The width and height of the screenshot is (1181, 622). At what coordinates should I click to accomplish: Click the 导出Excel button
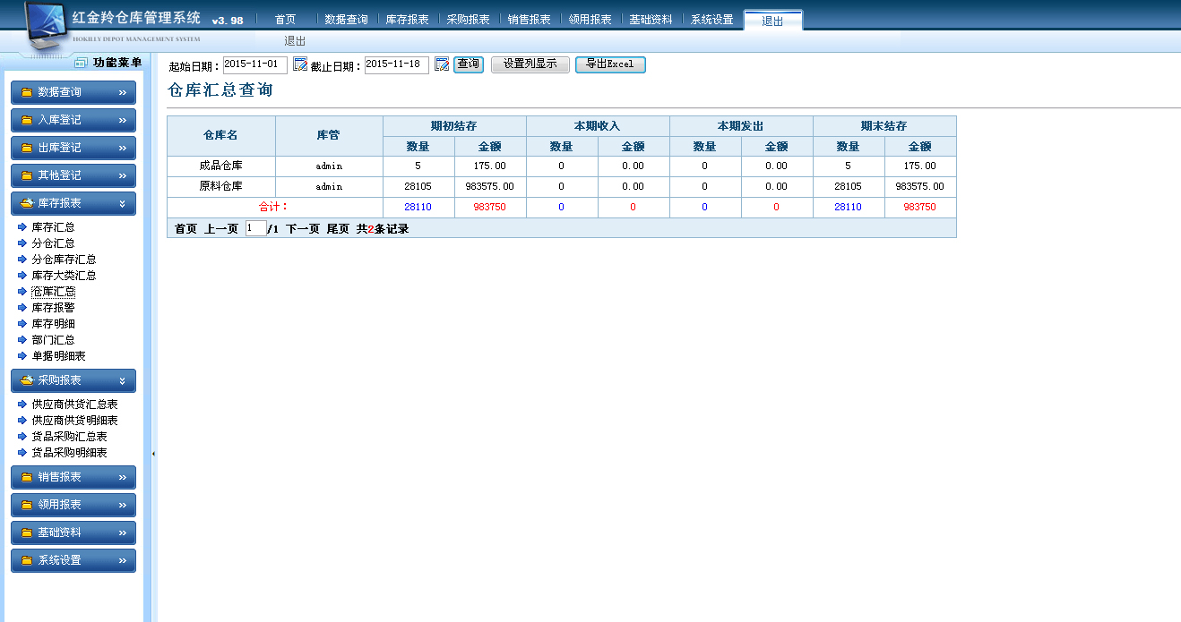click(x=609, y=64)
